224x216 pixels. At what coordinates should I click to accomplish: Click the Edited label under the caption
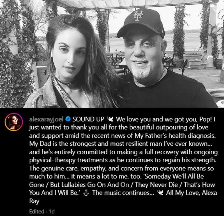(x=37, y=211)
